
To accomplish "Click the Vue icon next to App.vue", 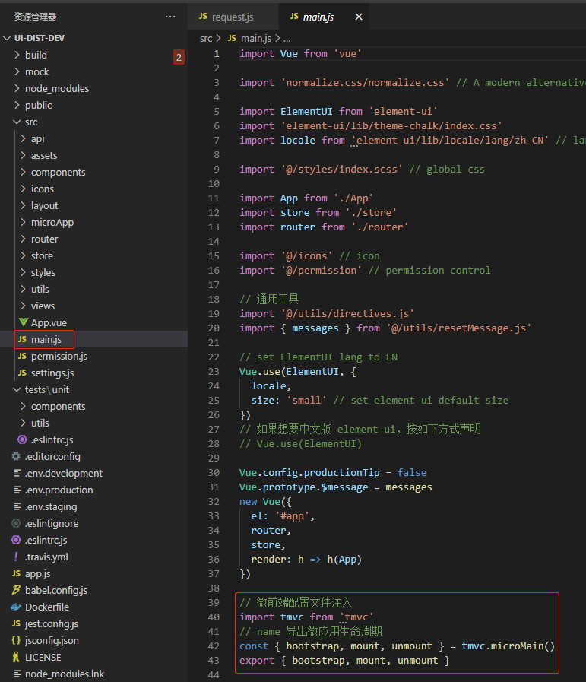I will [23, 322].
